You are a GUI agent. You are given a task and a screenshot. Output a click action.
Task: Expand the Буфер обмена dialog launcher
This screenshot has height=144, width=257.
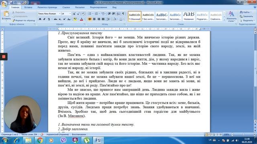35,24
